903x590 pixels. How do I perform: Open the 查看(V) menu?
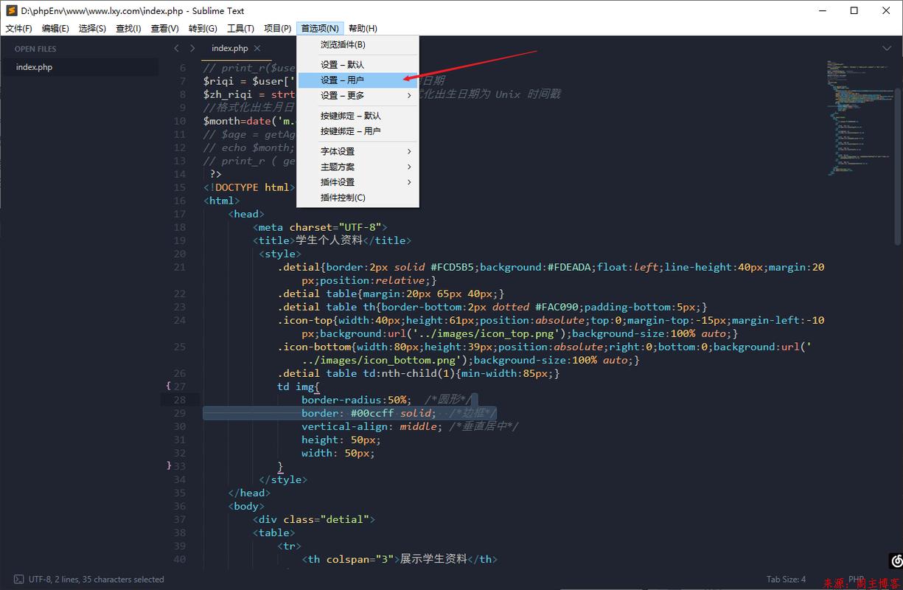164,28
